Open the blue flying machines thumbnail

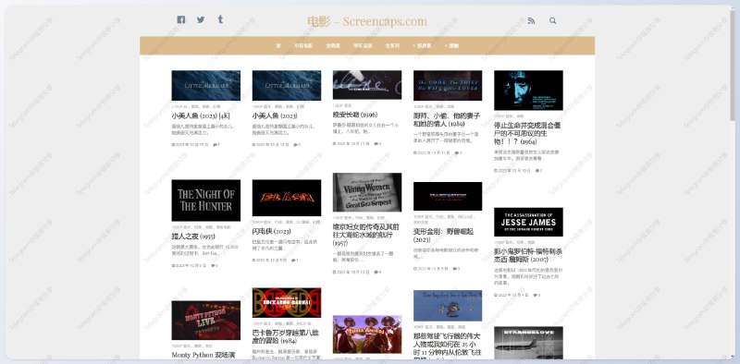(448, 306)
